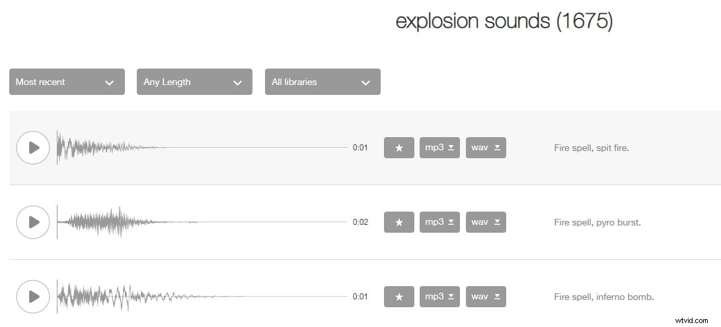Open the All libraries dropdown
The width and height of the screenshot is (721, 327).
click(323, 82)
